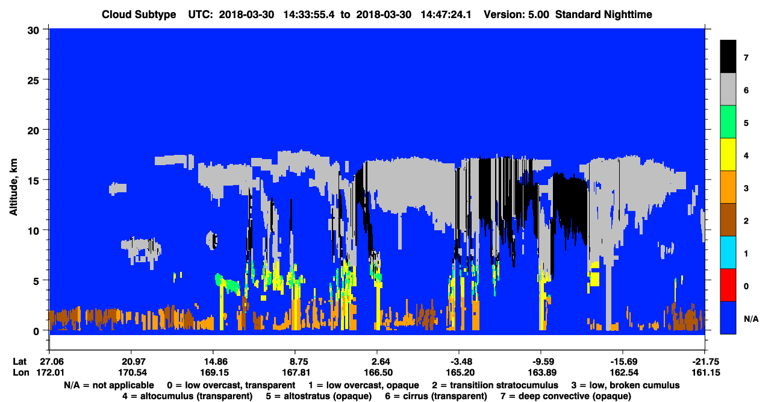Viewport: 783px width, 402px height.
Task: Click the longitude value 167.81
Action: pyautogui.click(x=295, y=373)
